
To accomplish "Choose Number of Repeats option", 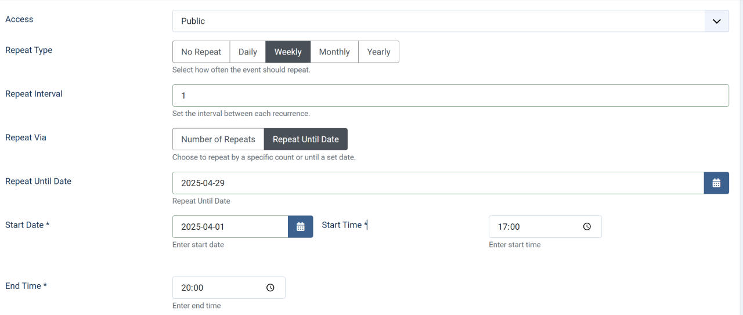I will point(218,139).
